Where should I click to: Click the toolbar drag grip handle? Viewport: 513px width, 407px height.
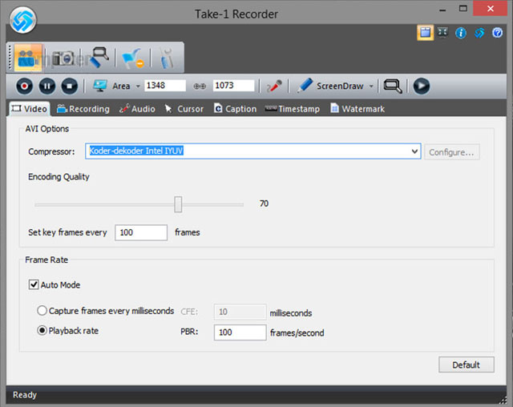point(10,58)
